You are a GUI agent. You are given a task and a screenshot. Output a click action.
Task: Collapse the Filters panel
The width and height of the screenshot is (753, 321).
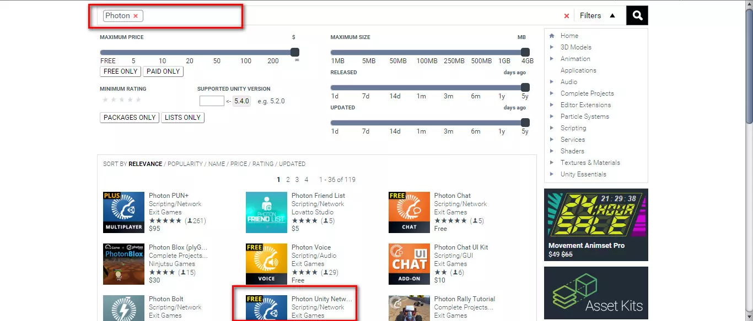tap(598, 15)
